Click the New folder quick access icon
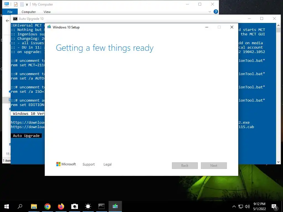Viewport: 283px width, 212px height. tap(22, 4)
